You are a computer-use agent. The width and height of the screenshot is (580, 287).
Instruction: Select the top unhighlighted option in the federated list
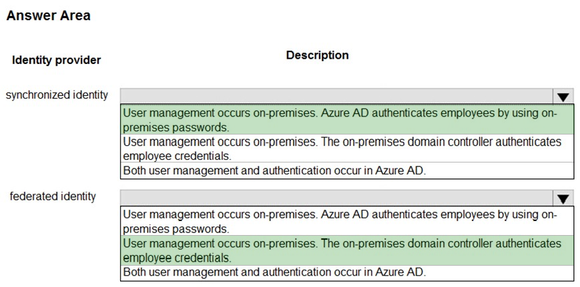pos(347,221)
